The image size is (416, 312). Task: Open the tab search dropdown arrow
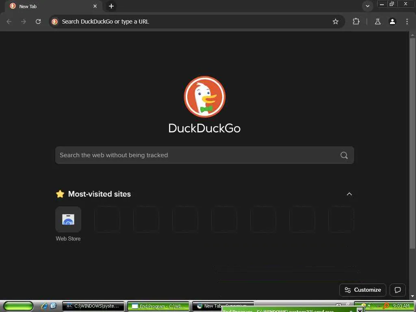point(367,6)
